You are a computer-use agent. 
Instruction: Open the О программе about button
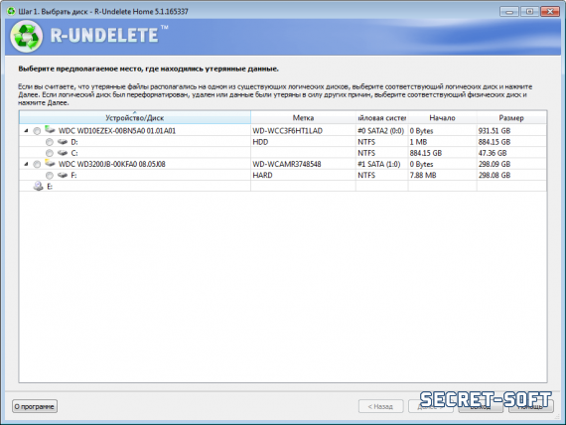tap(35, 406)
